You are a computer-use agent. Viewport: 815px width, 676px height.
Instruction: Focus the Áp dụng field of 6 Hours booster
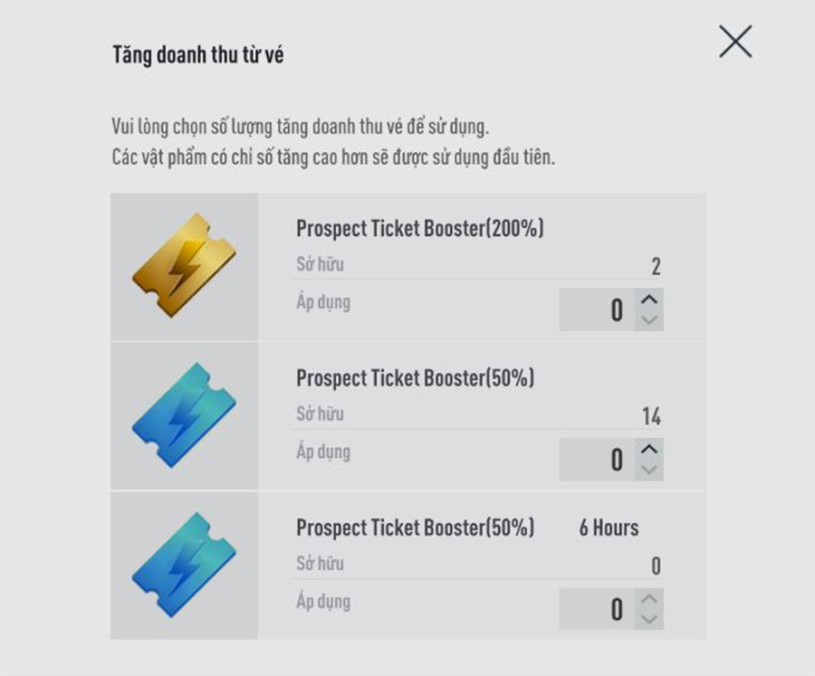[x=598, y=609]
